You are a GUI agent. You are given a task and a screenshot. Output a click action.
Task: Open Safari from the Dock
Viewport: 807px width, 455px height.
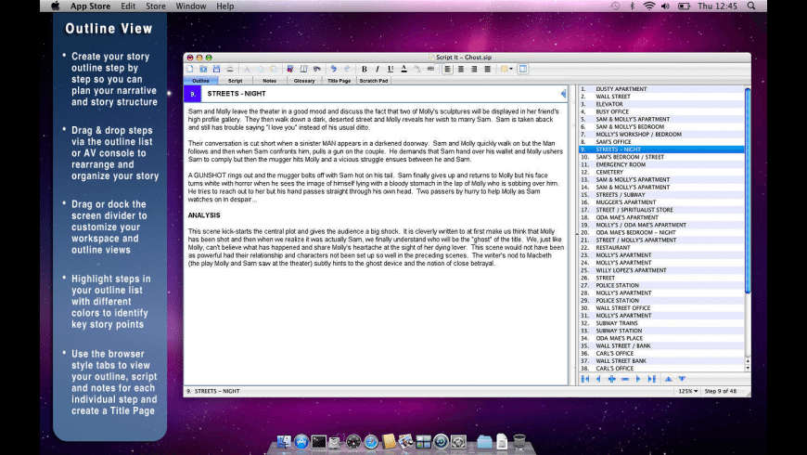(x=371, y=442)
